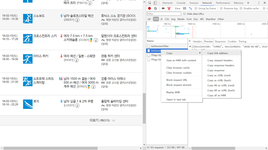268x150 pixels.
Task: Close the DevTools panel
Action: pos(264,3)
